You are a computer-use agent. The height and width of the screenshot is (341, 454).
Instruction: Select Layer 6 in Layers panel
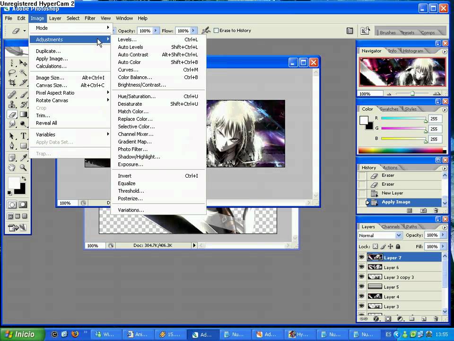pyautogui.click(x=404, y=267)
